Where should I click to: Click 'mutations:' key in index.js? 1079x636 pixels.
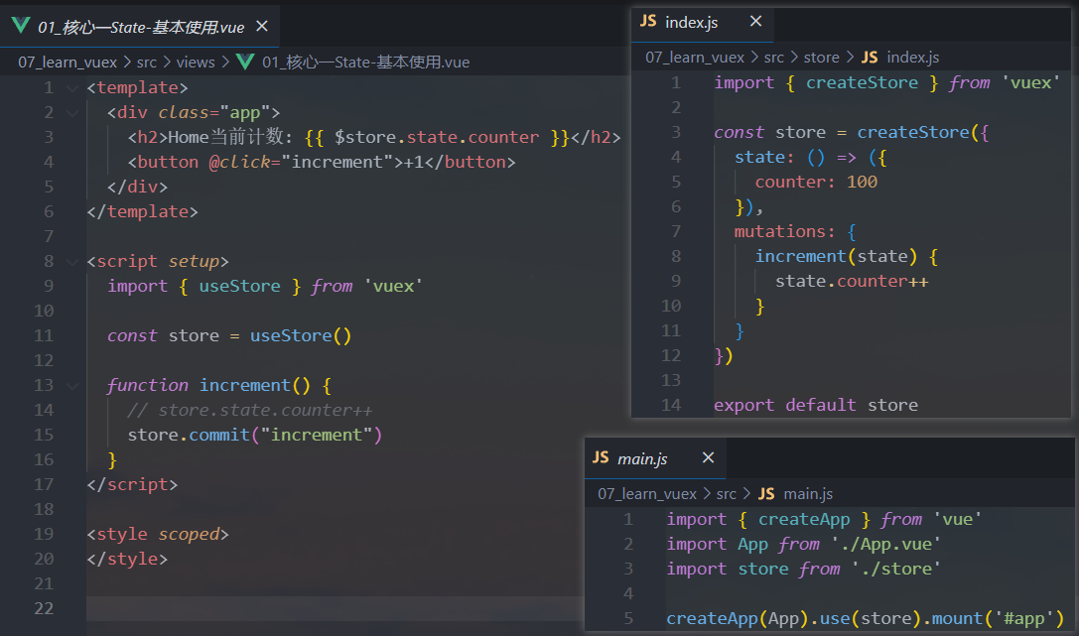(784, 232)
